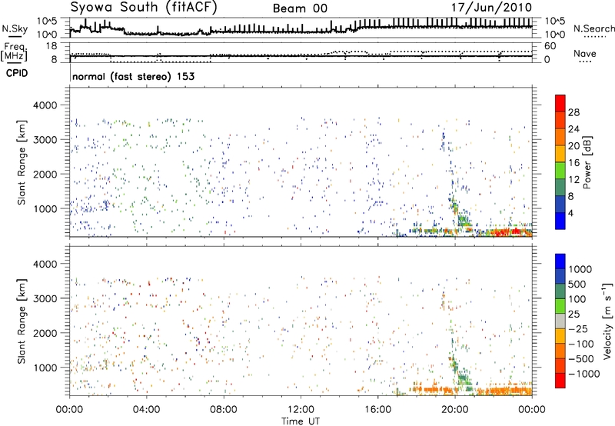Click the "Syowa South (fitACF)" plot title
This screenshot has height=426, width=615.
coord(144,8)
